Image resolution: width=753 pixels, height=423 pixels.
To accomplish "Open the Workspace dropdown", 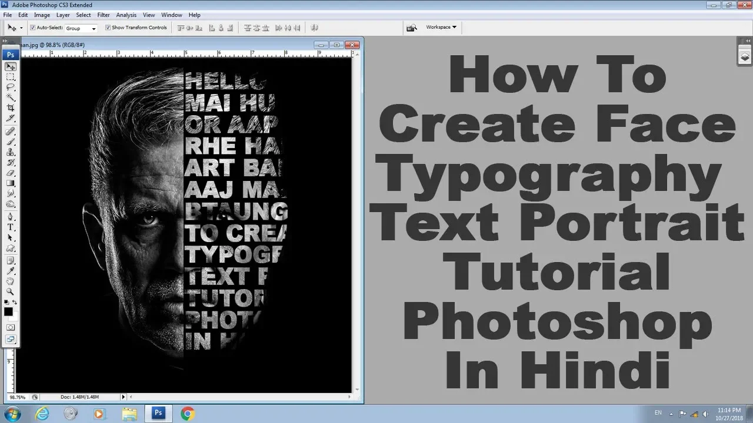I will (x=441, y=27).
